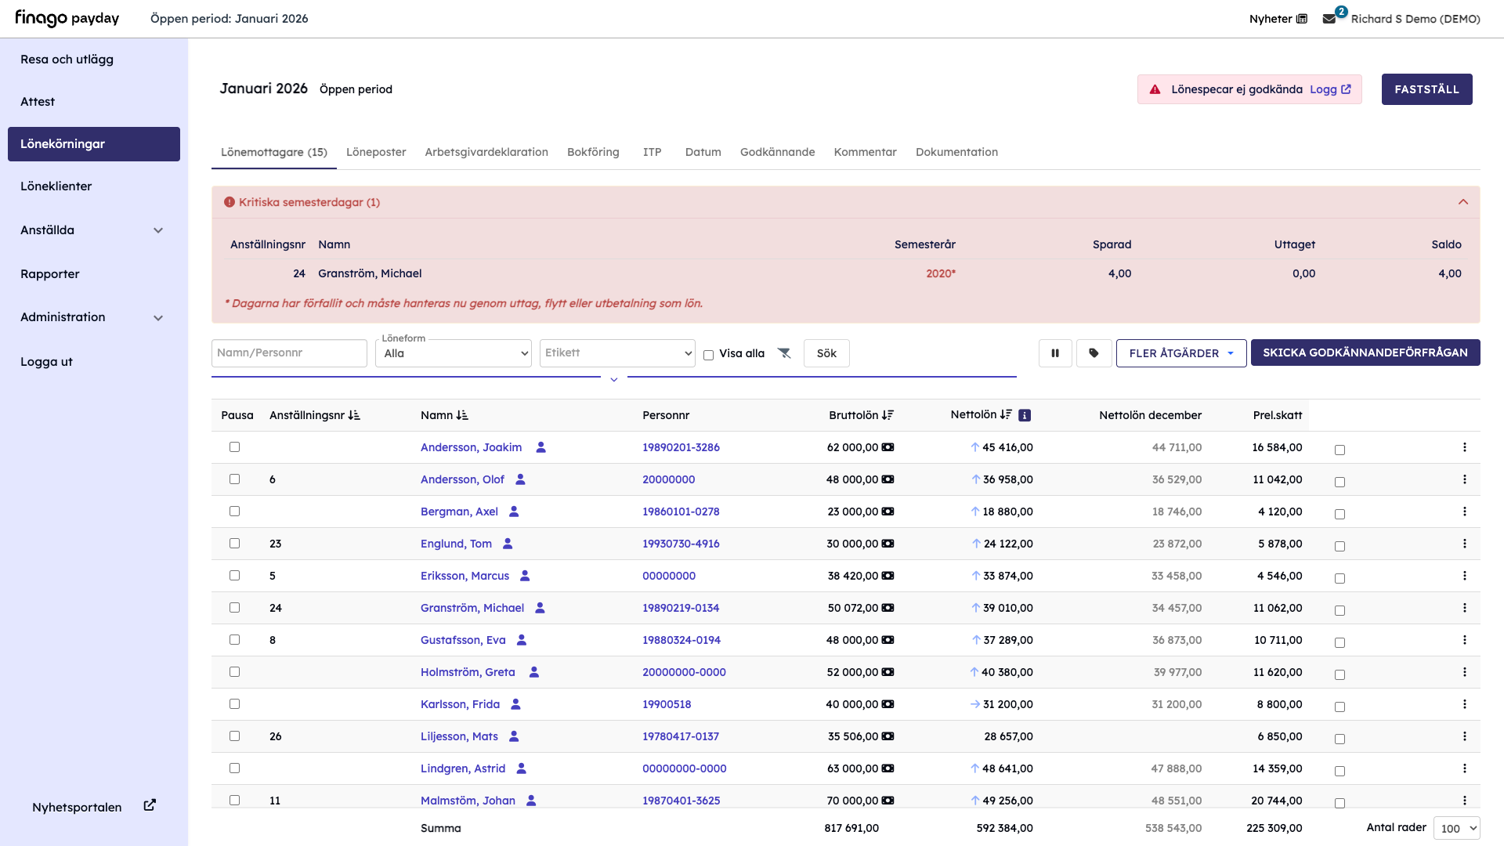Click the FASTSTÄLL button
This screenshot has width=1504, height=846.
click(x=1426, y=89)
